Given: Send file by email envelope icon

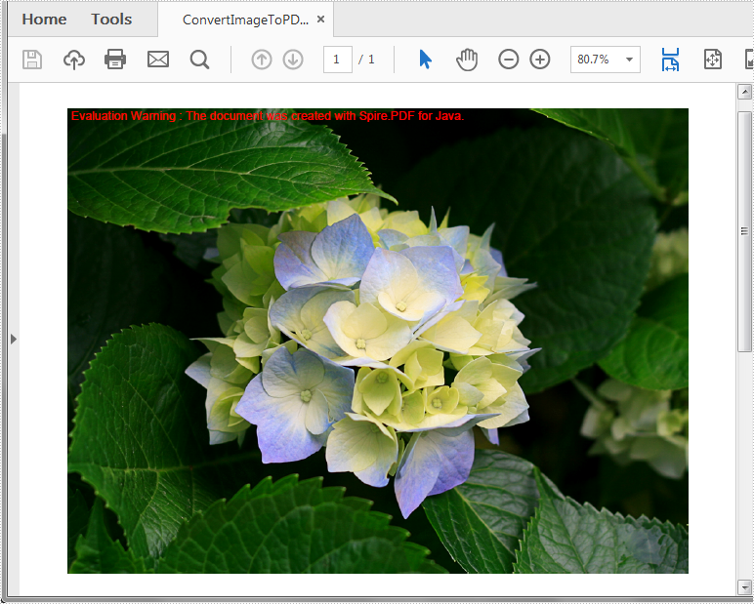Looking at the screenshot, I should [158, 60].
